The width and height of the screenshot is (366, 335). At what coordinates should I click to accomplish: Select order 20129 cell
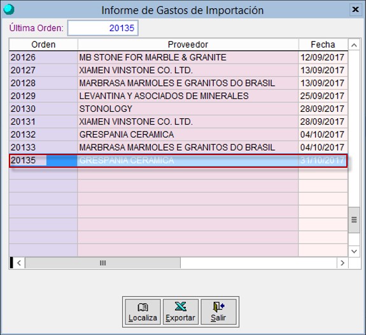pyautogui.click(x=43, y=96)
